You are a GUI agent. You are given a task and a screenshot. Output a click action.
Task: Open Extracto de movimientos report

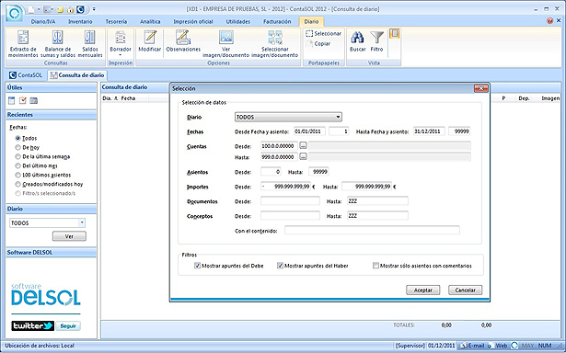click(x=23, y=43)
